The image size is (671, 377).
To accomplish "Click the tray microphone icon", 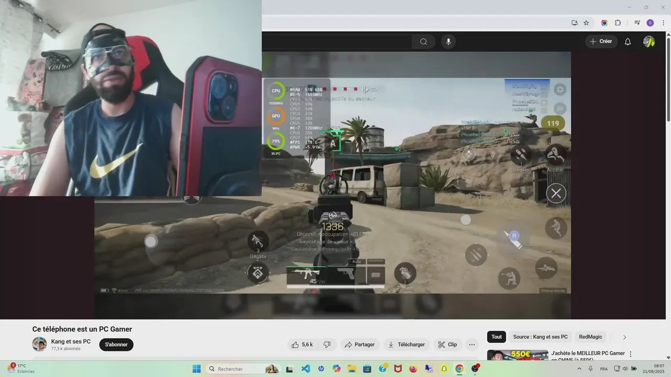I will tap(591, 369).
